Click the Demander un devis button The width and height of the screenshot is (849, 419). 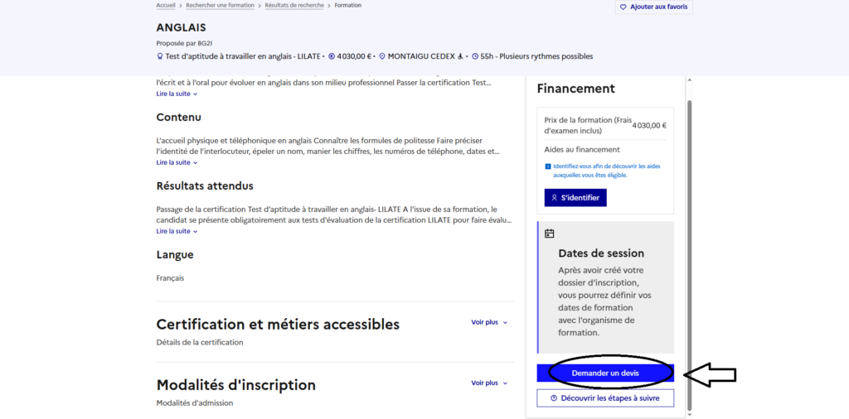[x=605, y=373]
